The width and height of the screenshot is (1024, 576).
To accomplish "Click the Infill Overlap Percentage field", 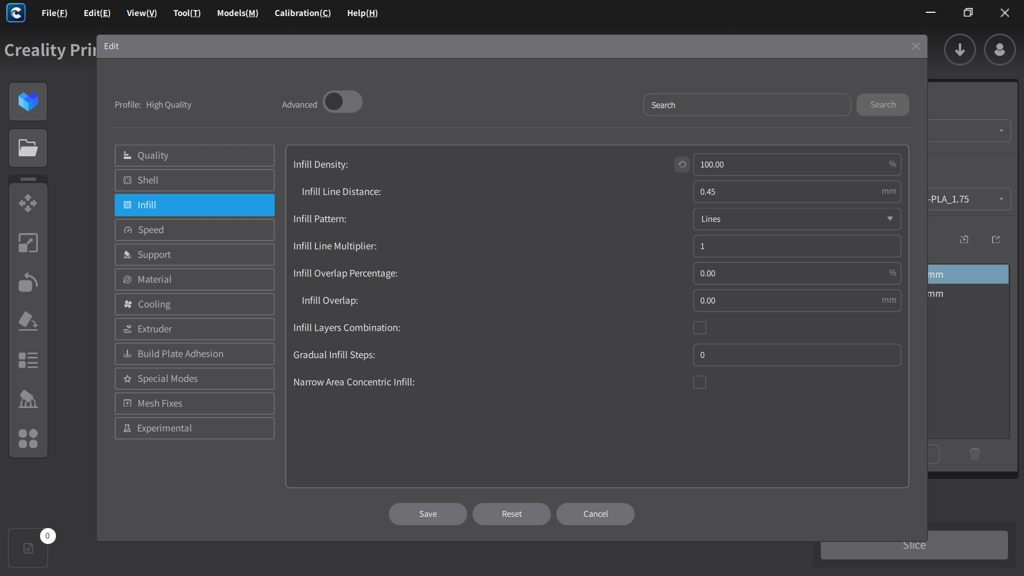I will 797,274.
